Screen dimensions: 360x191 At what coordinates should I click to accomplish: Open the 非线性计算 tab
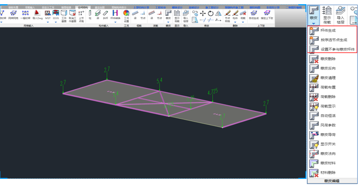click(x=273, y=7)
